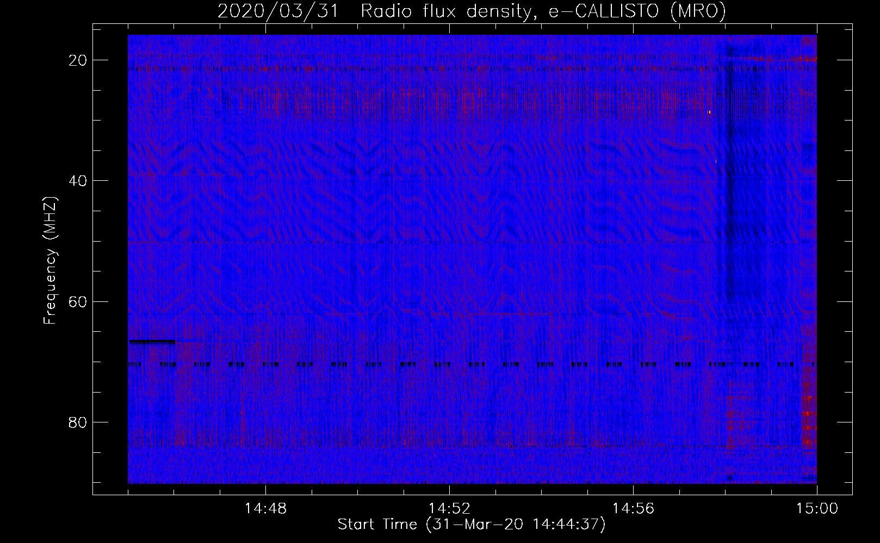Click the Start Time axis label
Viewport: 880px width, 543px height.
[472, 525]
